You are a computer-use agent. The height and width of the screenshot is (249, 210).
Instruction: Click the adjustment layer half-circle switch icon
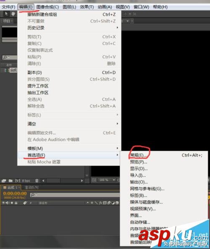[x=113, y=203]
